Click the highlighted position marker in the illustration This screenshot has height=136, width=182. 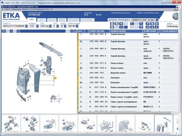(55, 78)
